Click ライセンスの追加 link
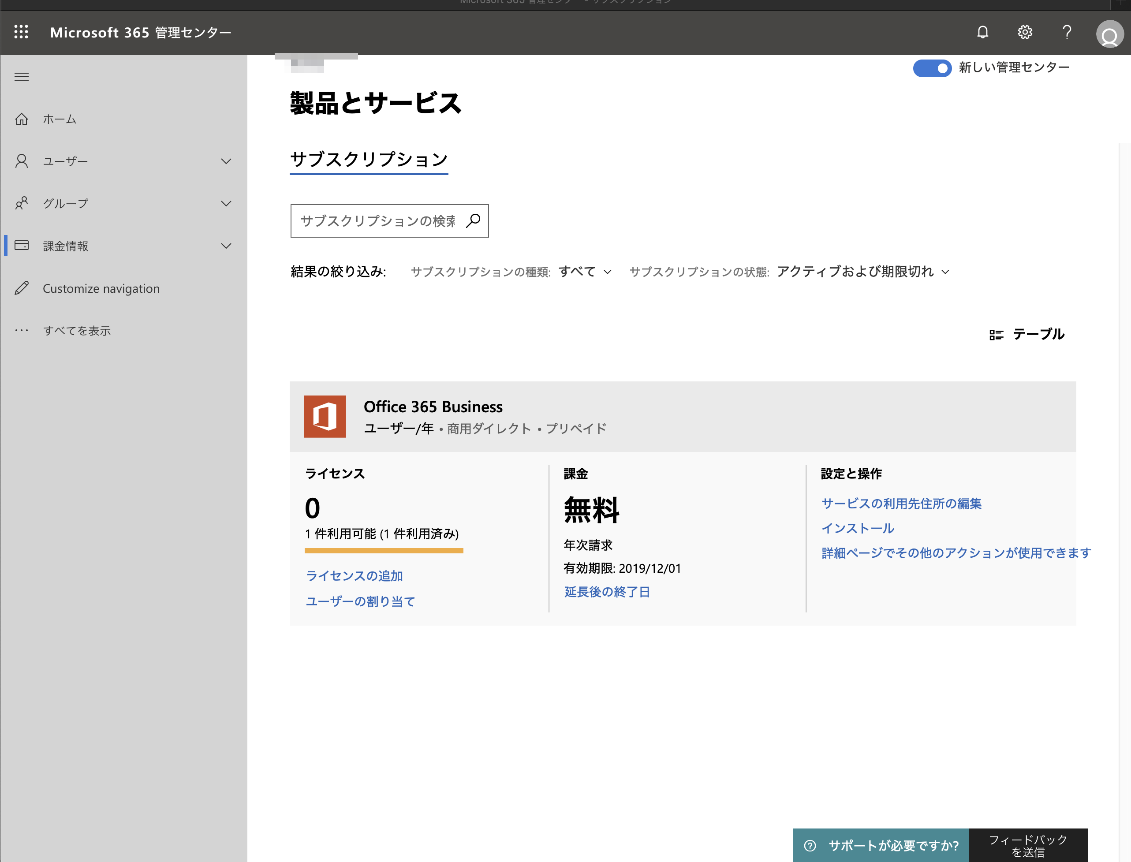Screen dimensions: 1131x862 click(354, 576)
